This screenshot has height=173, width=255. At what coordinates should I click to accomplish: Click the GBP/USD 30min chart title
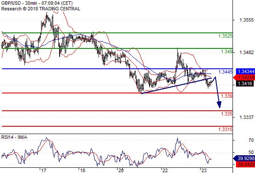click(37, 3)
